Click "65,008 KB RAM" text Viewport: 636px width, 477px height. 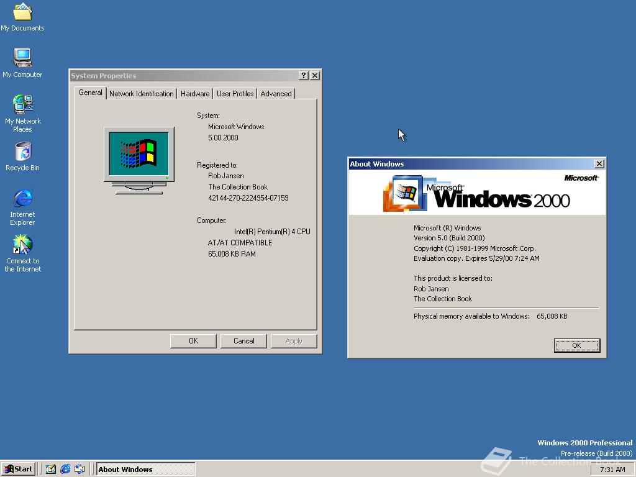coord(232,254)
